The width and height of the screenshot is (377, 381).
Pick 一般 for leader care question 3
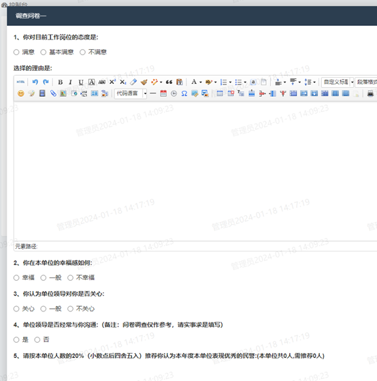click(43, 309)
